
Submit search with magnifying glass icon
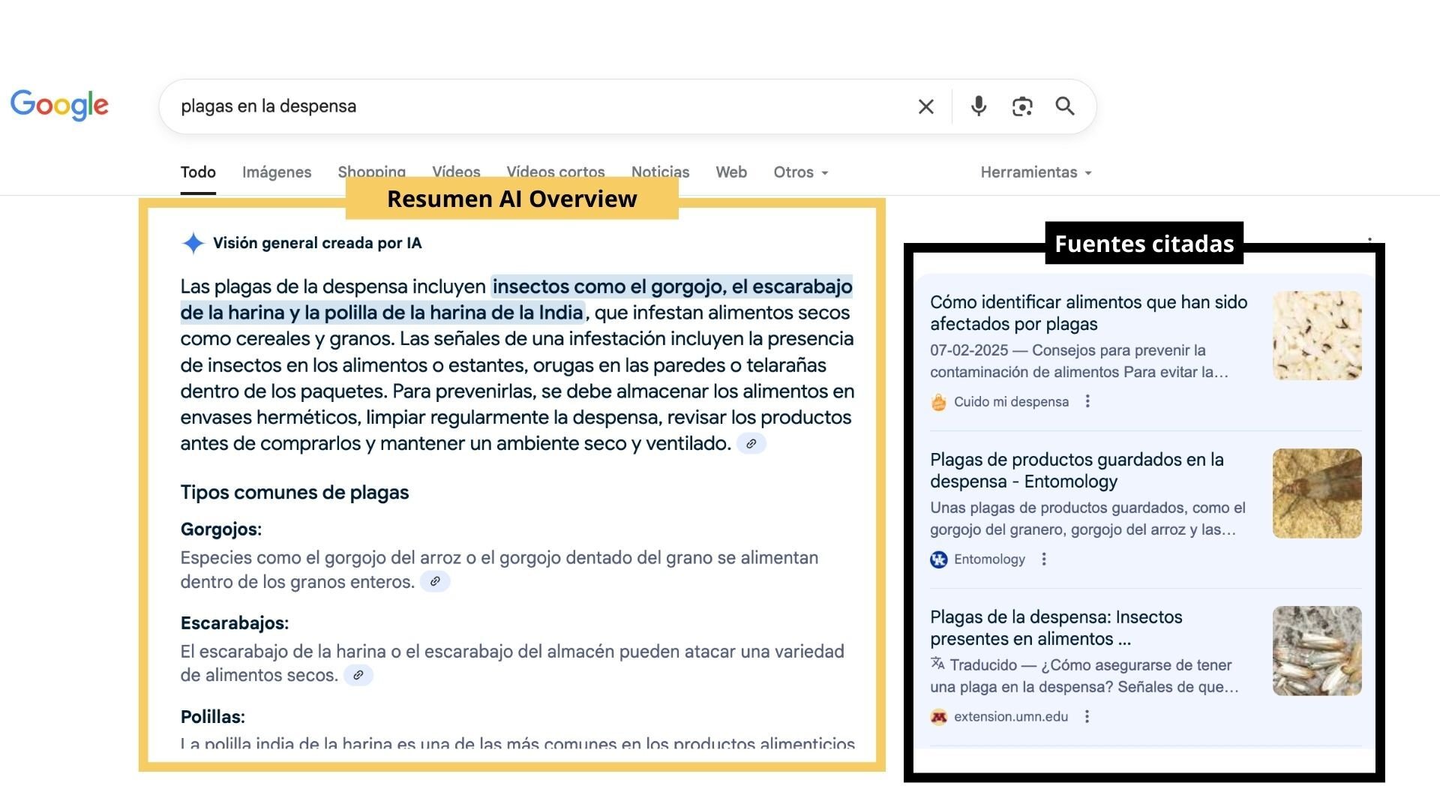(x=1065, y=106)
